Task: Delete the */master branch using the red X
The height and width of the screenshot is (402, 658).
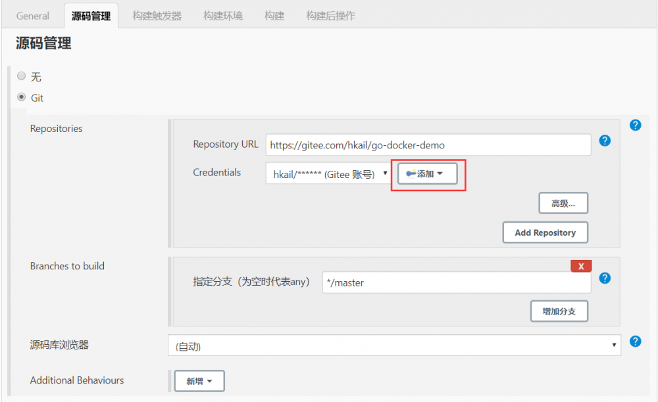Action: pyautogui.click(x=580, y=266)
